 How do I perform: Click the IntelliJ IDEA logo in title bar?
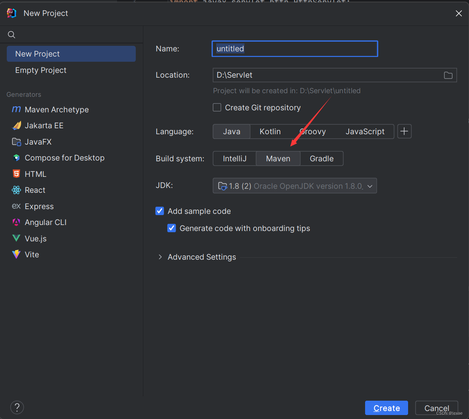[x=12, y=13]
